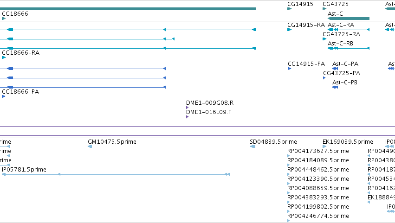Open the RP004383293.5prime EST label
This screenshot has height=223, width=395.
pos(318,198)
